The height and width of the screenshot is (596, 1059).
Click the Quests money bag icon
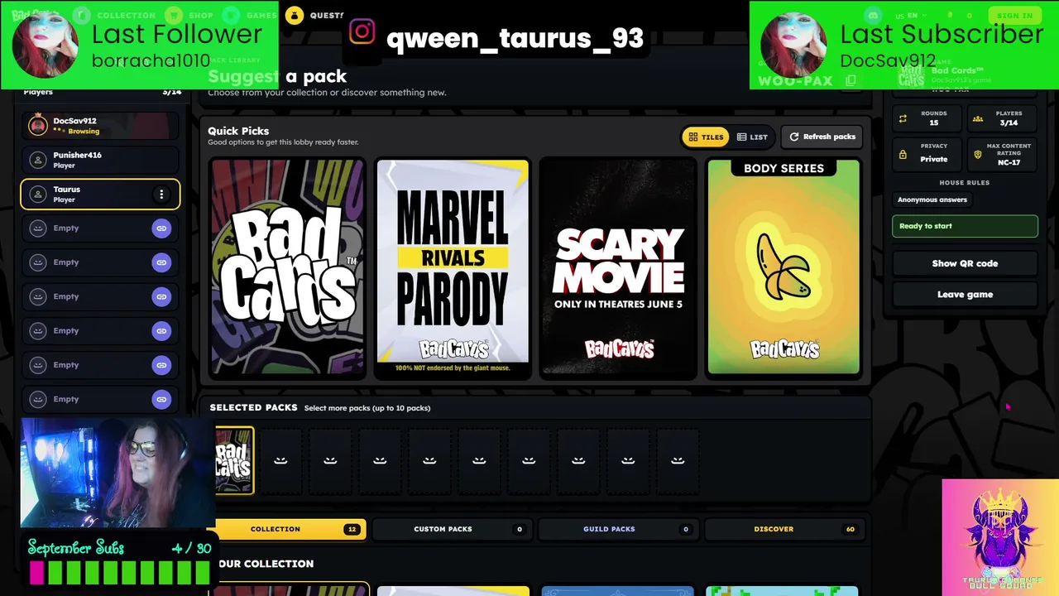point(295,15)
